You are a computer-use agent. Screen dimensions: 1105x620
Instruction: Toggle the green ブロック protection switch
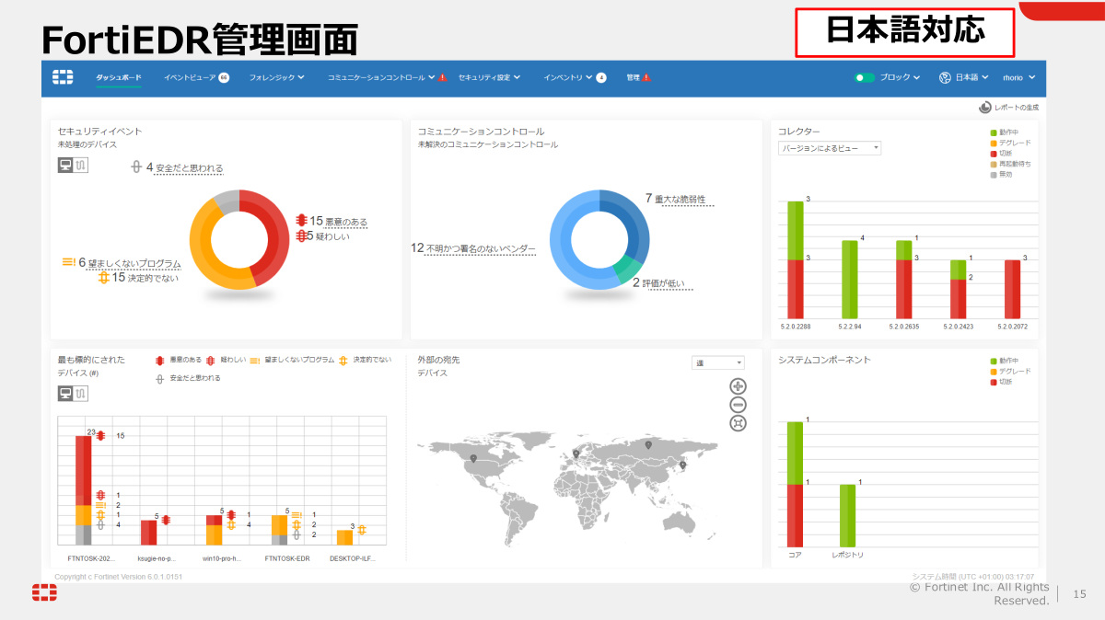[864, 78]
